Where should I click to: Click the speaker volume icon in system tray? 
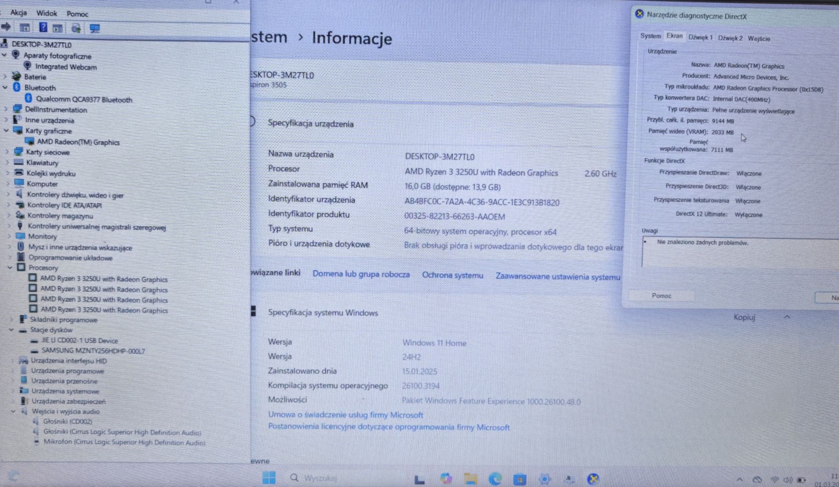coord(788,480)
